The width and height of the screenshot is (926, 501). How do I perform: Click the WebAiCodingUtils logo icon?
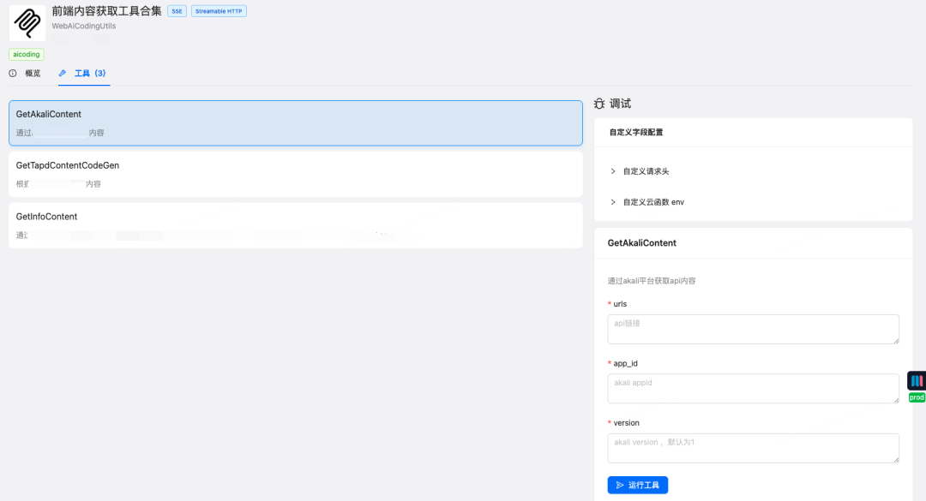27,23
